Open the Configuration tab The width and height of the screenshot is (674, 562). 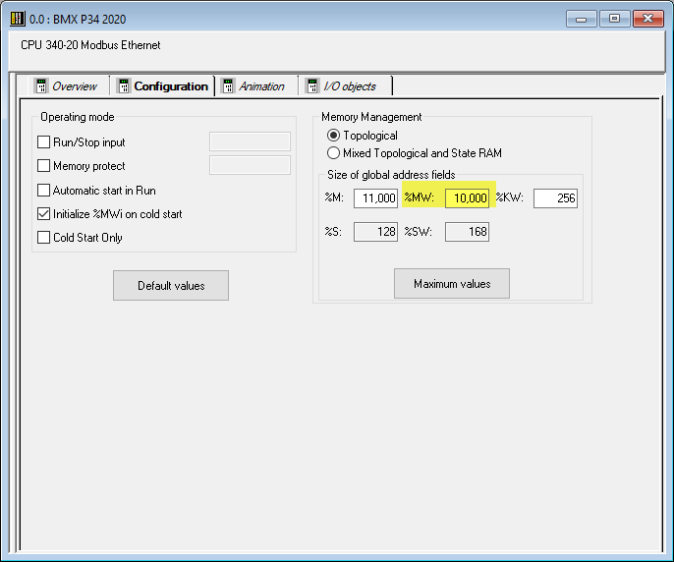[x=163, y=86]
